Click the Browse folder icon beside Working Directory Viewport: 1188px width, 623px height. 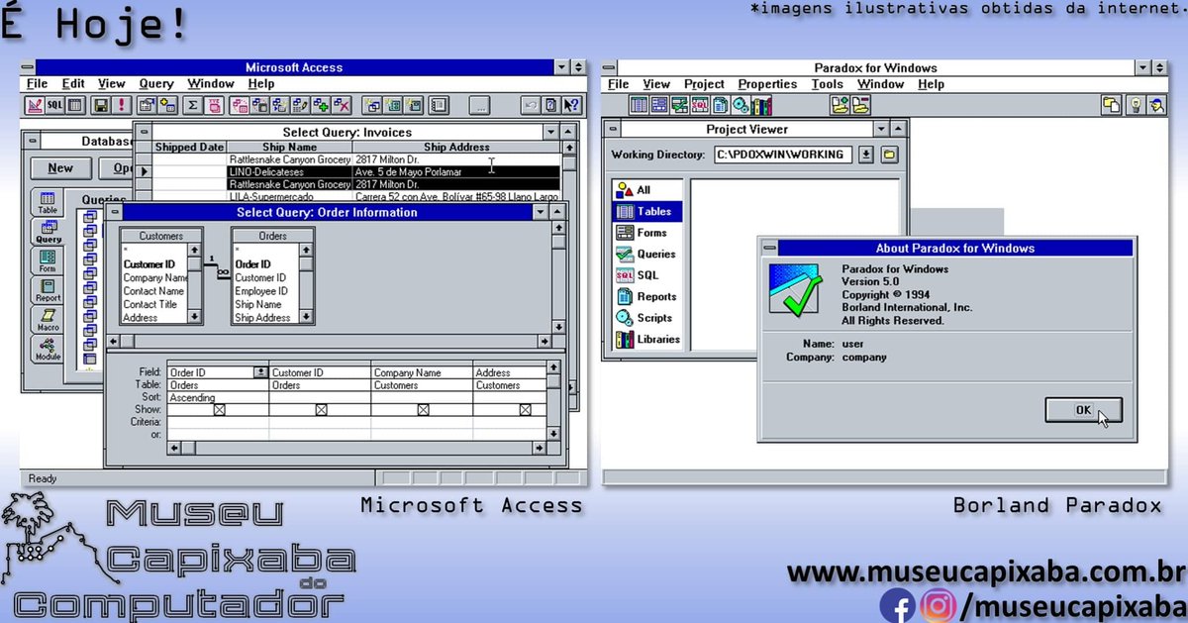point(889,155)
